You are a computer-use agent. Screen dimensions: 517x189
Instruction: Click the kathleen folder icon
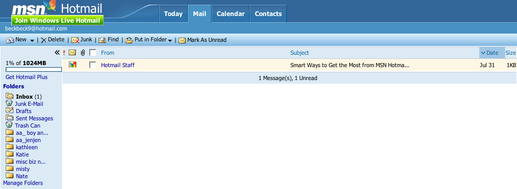[10, 147]
